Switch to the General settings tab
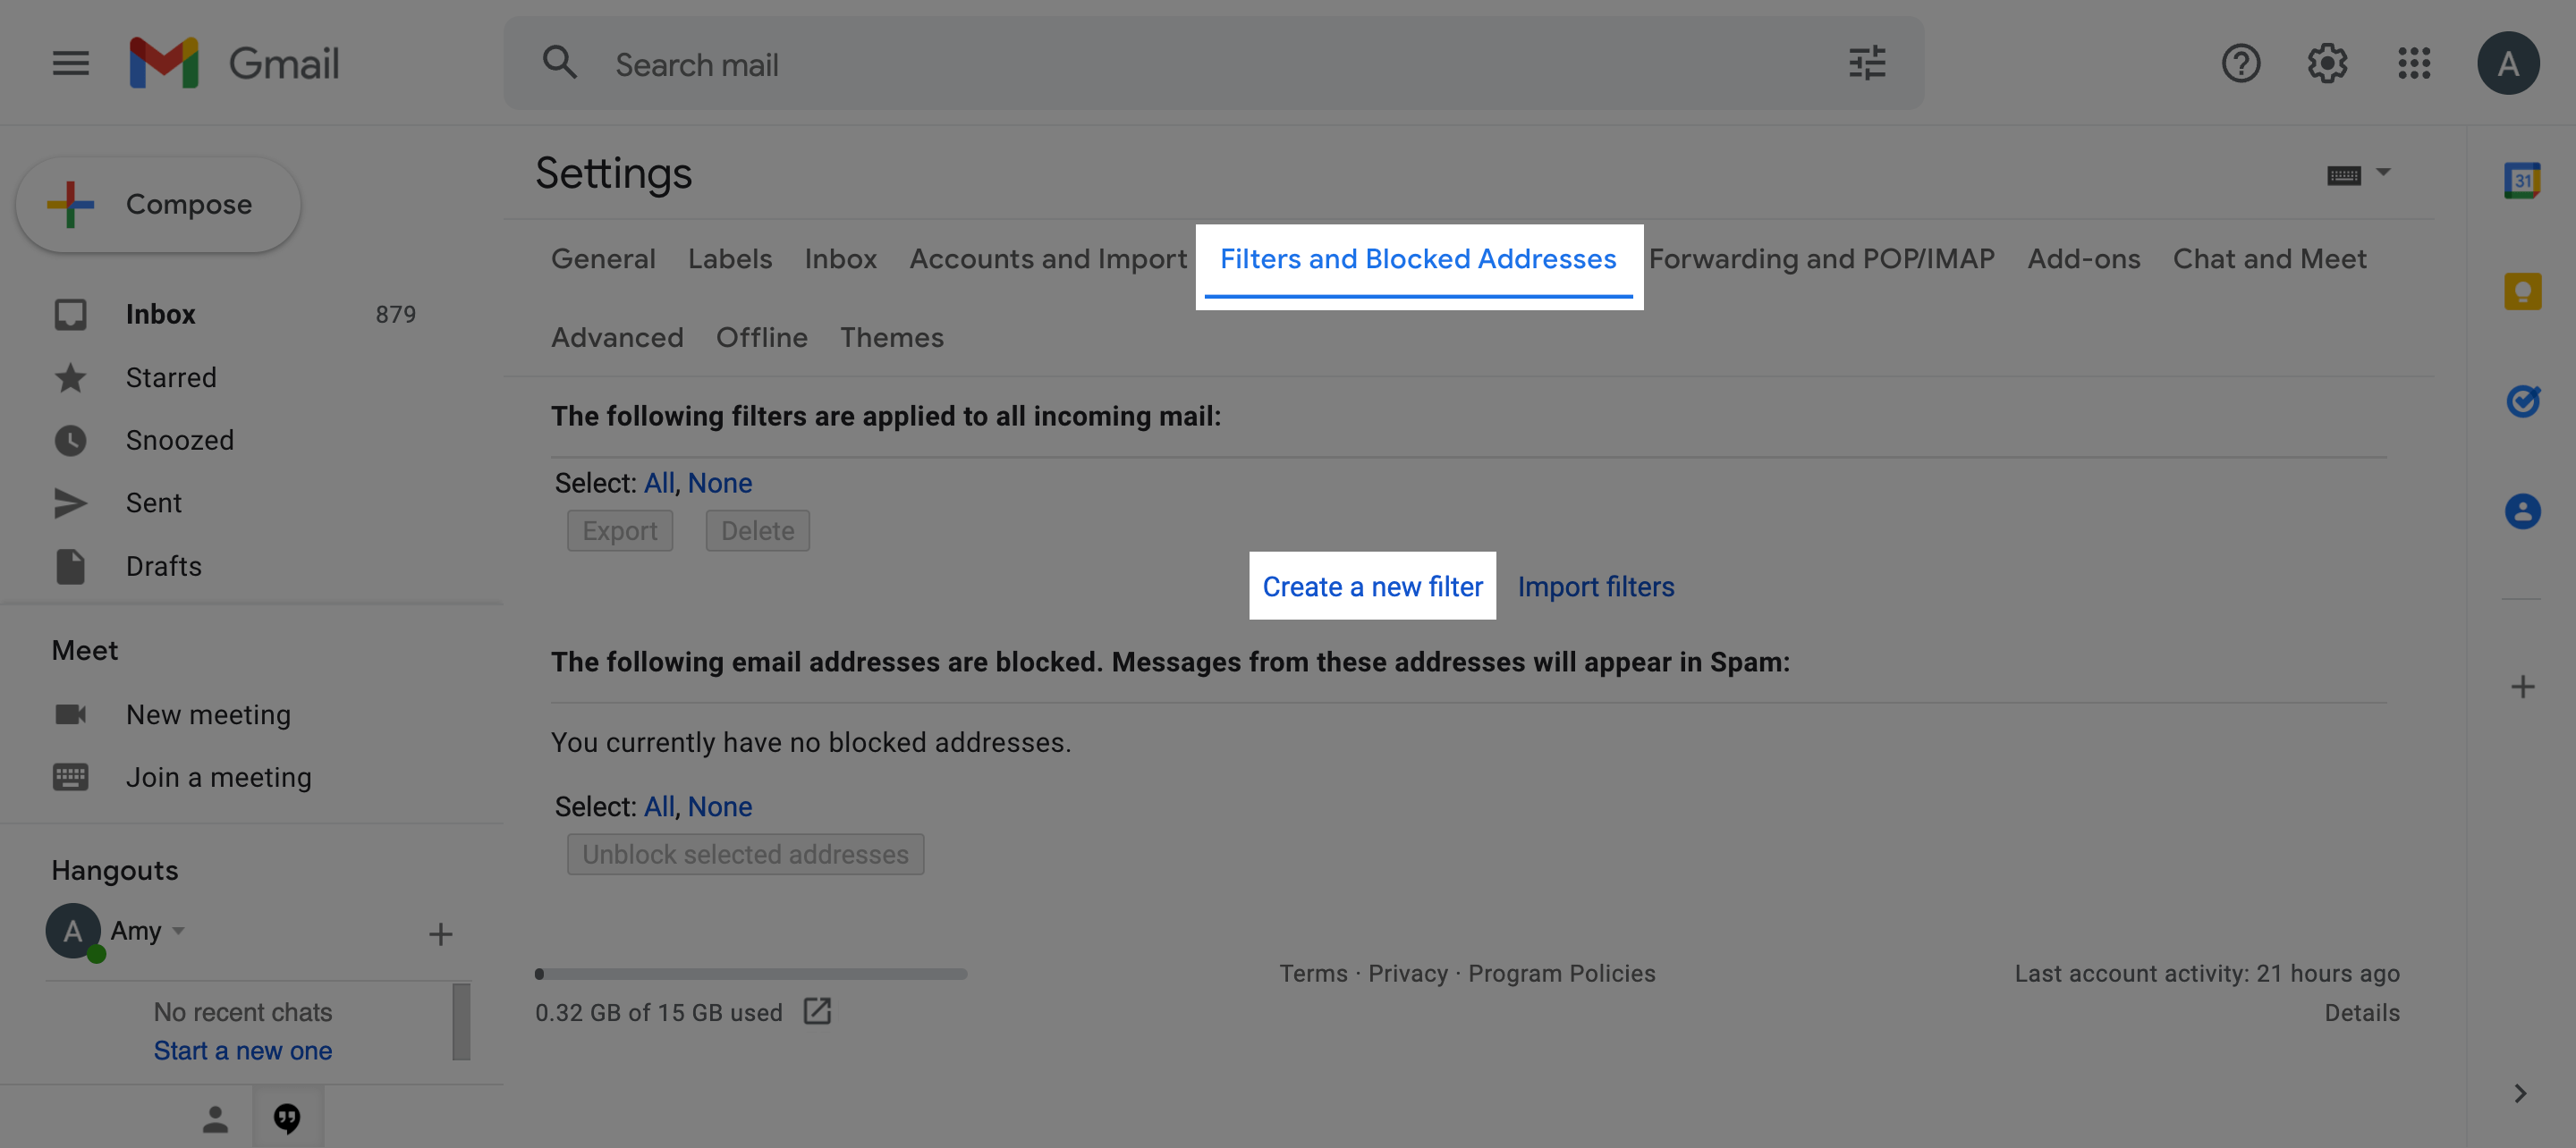The width and height of the screenshot is (2576, 1148). coord(603,257)
